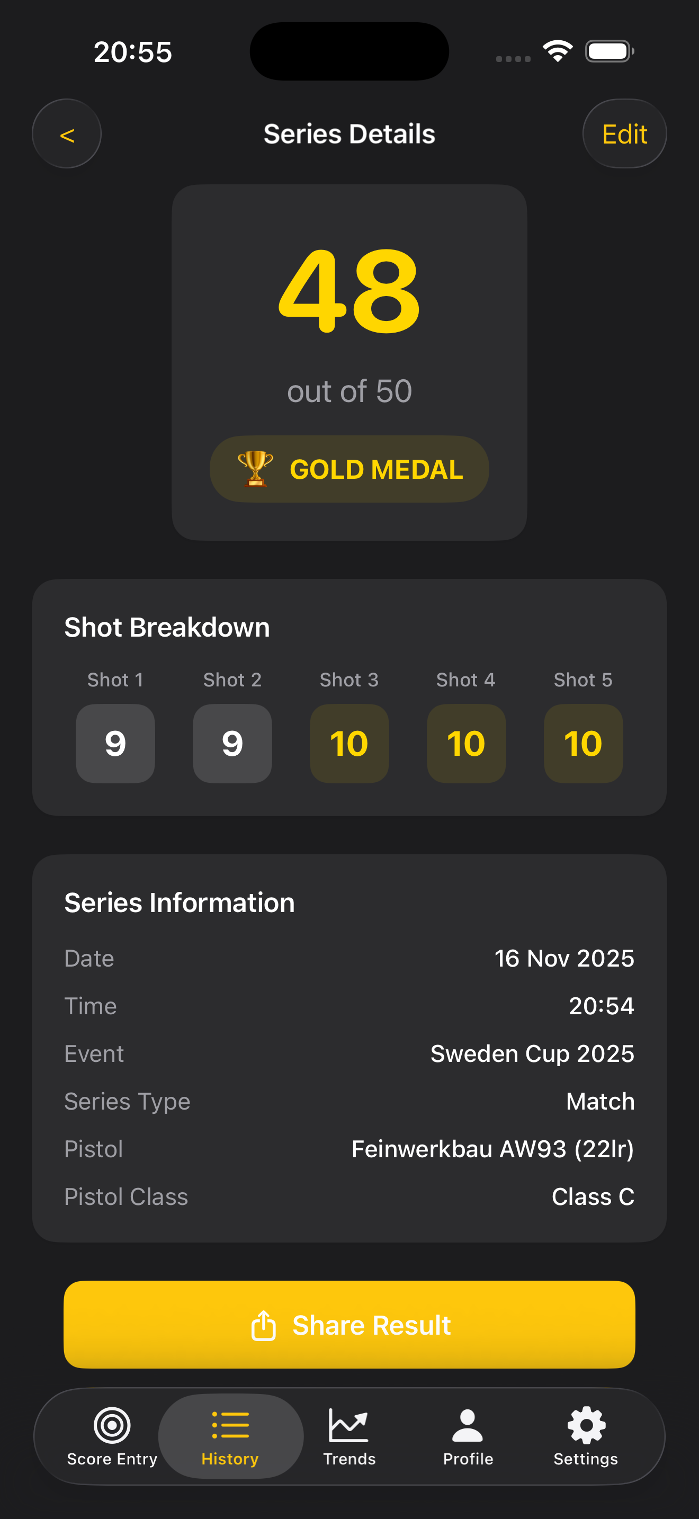Viewport: 699px width, 1519px height.
Task: Open the Settings gear tab
Action: (x=586, y=1436)
